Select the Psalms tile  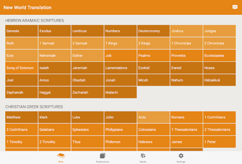(153, 55)
